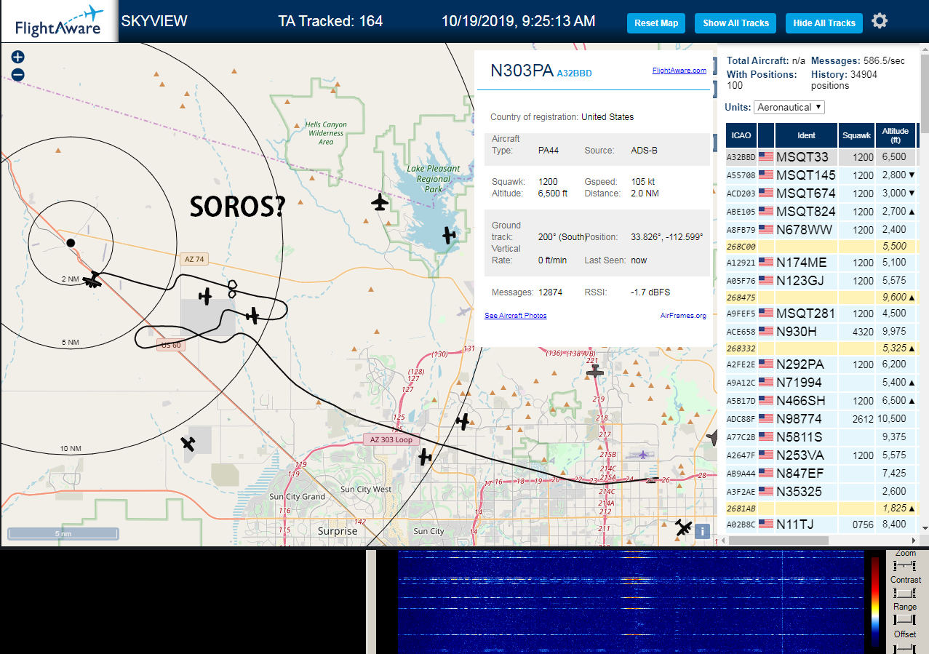Select the aircraft icon at 2 NM ring
The width and height of the screenshot is (929, 654).
[x=92, y=280]
